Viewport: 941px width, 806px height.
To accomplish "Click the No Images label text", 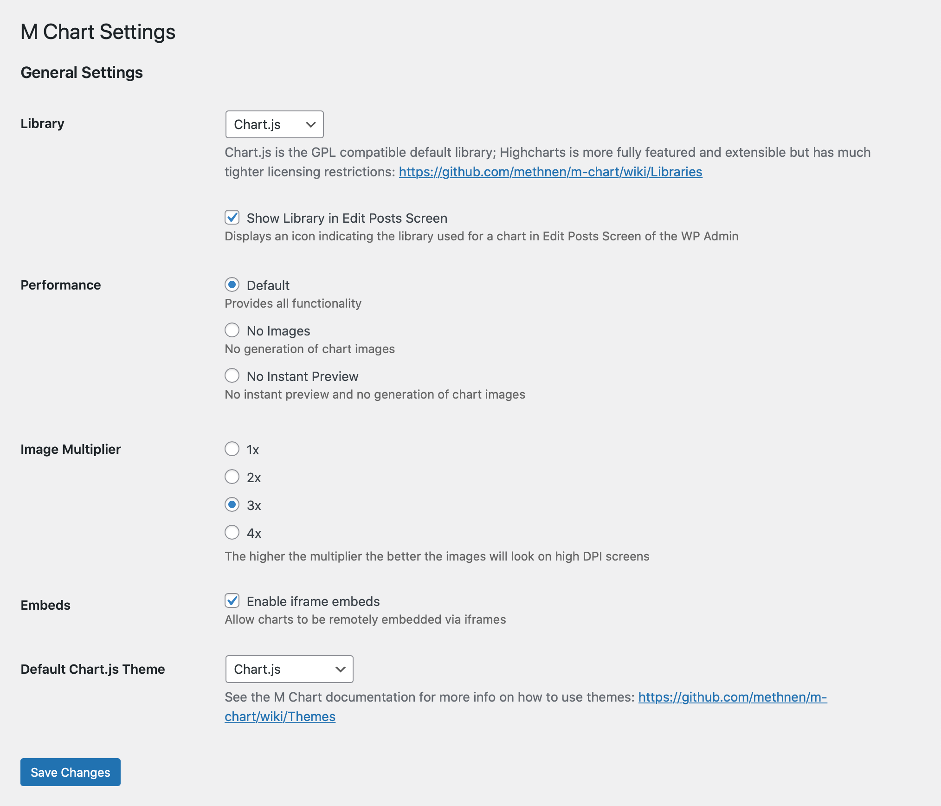I will click(x=278, y=331).
